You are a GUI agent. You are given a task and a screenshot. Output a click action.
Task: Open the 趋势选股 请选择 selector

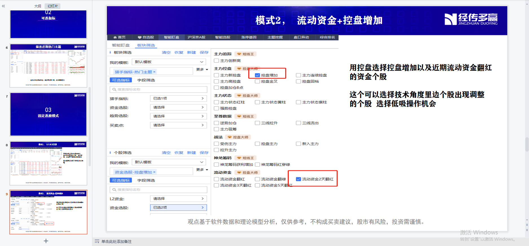[x=178, y=116]
